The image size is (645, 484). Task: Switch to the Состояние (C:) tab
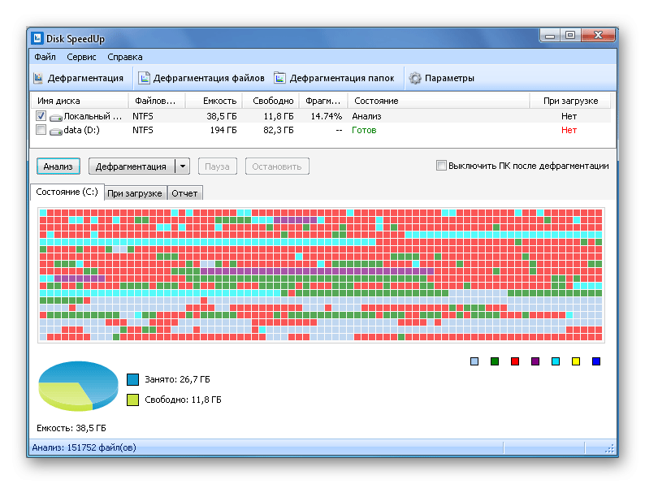point(67,192)
